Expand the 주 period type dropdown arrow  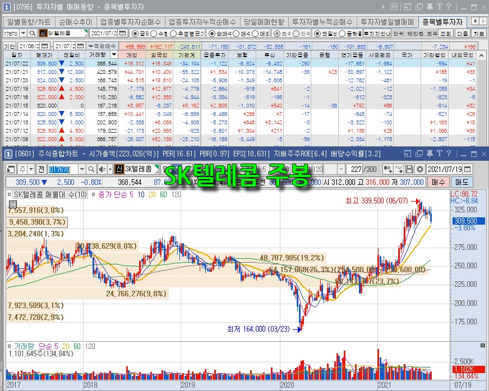coord(31,170)
